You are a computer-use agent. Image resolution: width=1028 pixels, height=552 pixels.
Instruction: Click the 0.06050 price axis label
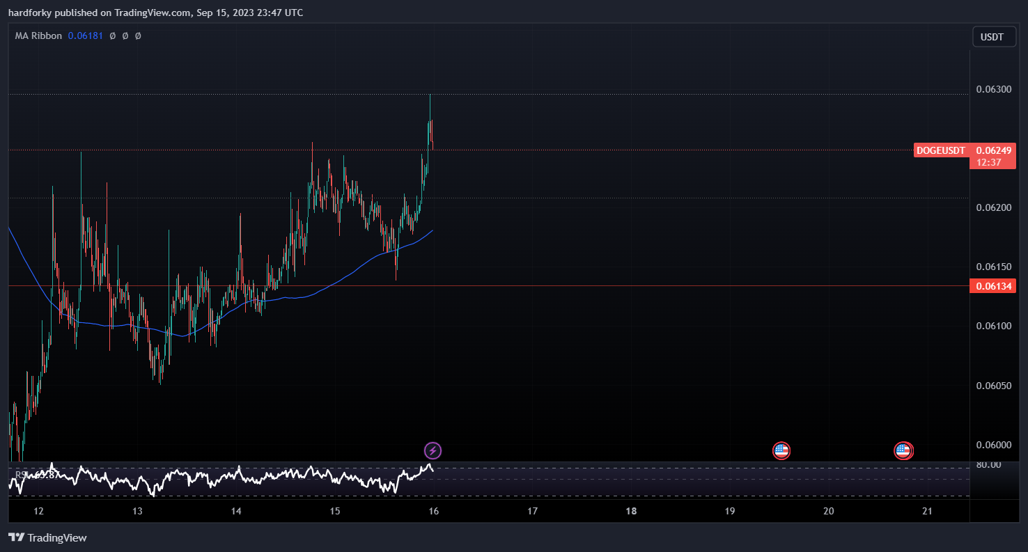coord(993,385)
